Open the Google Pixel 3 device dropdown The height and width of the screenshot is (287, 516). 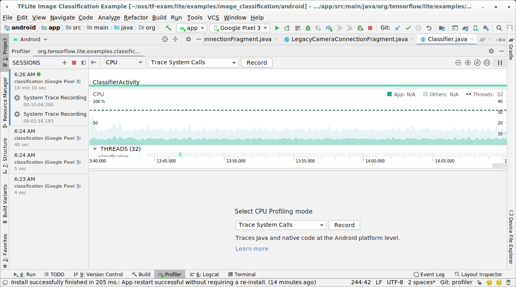tap(239, 28)
